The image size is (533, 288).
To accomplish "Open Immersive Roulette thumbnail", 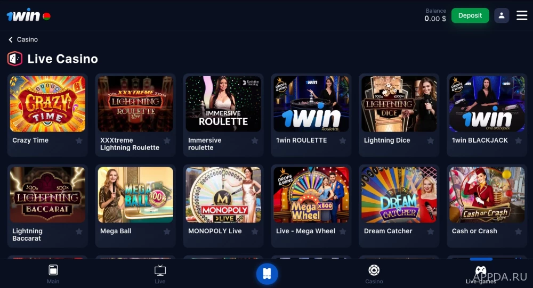I will 223,104.
